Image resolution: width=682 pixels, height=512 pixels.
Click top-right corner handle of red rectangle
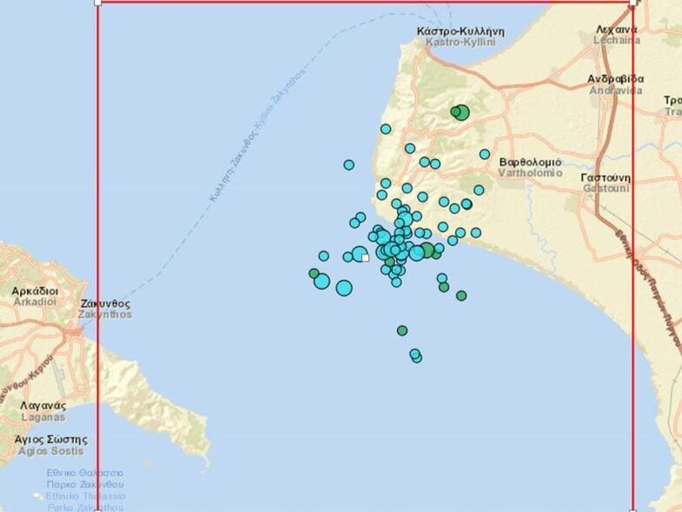(x=632, y=2)
